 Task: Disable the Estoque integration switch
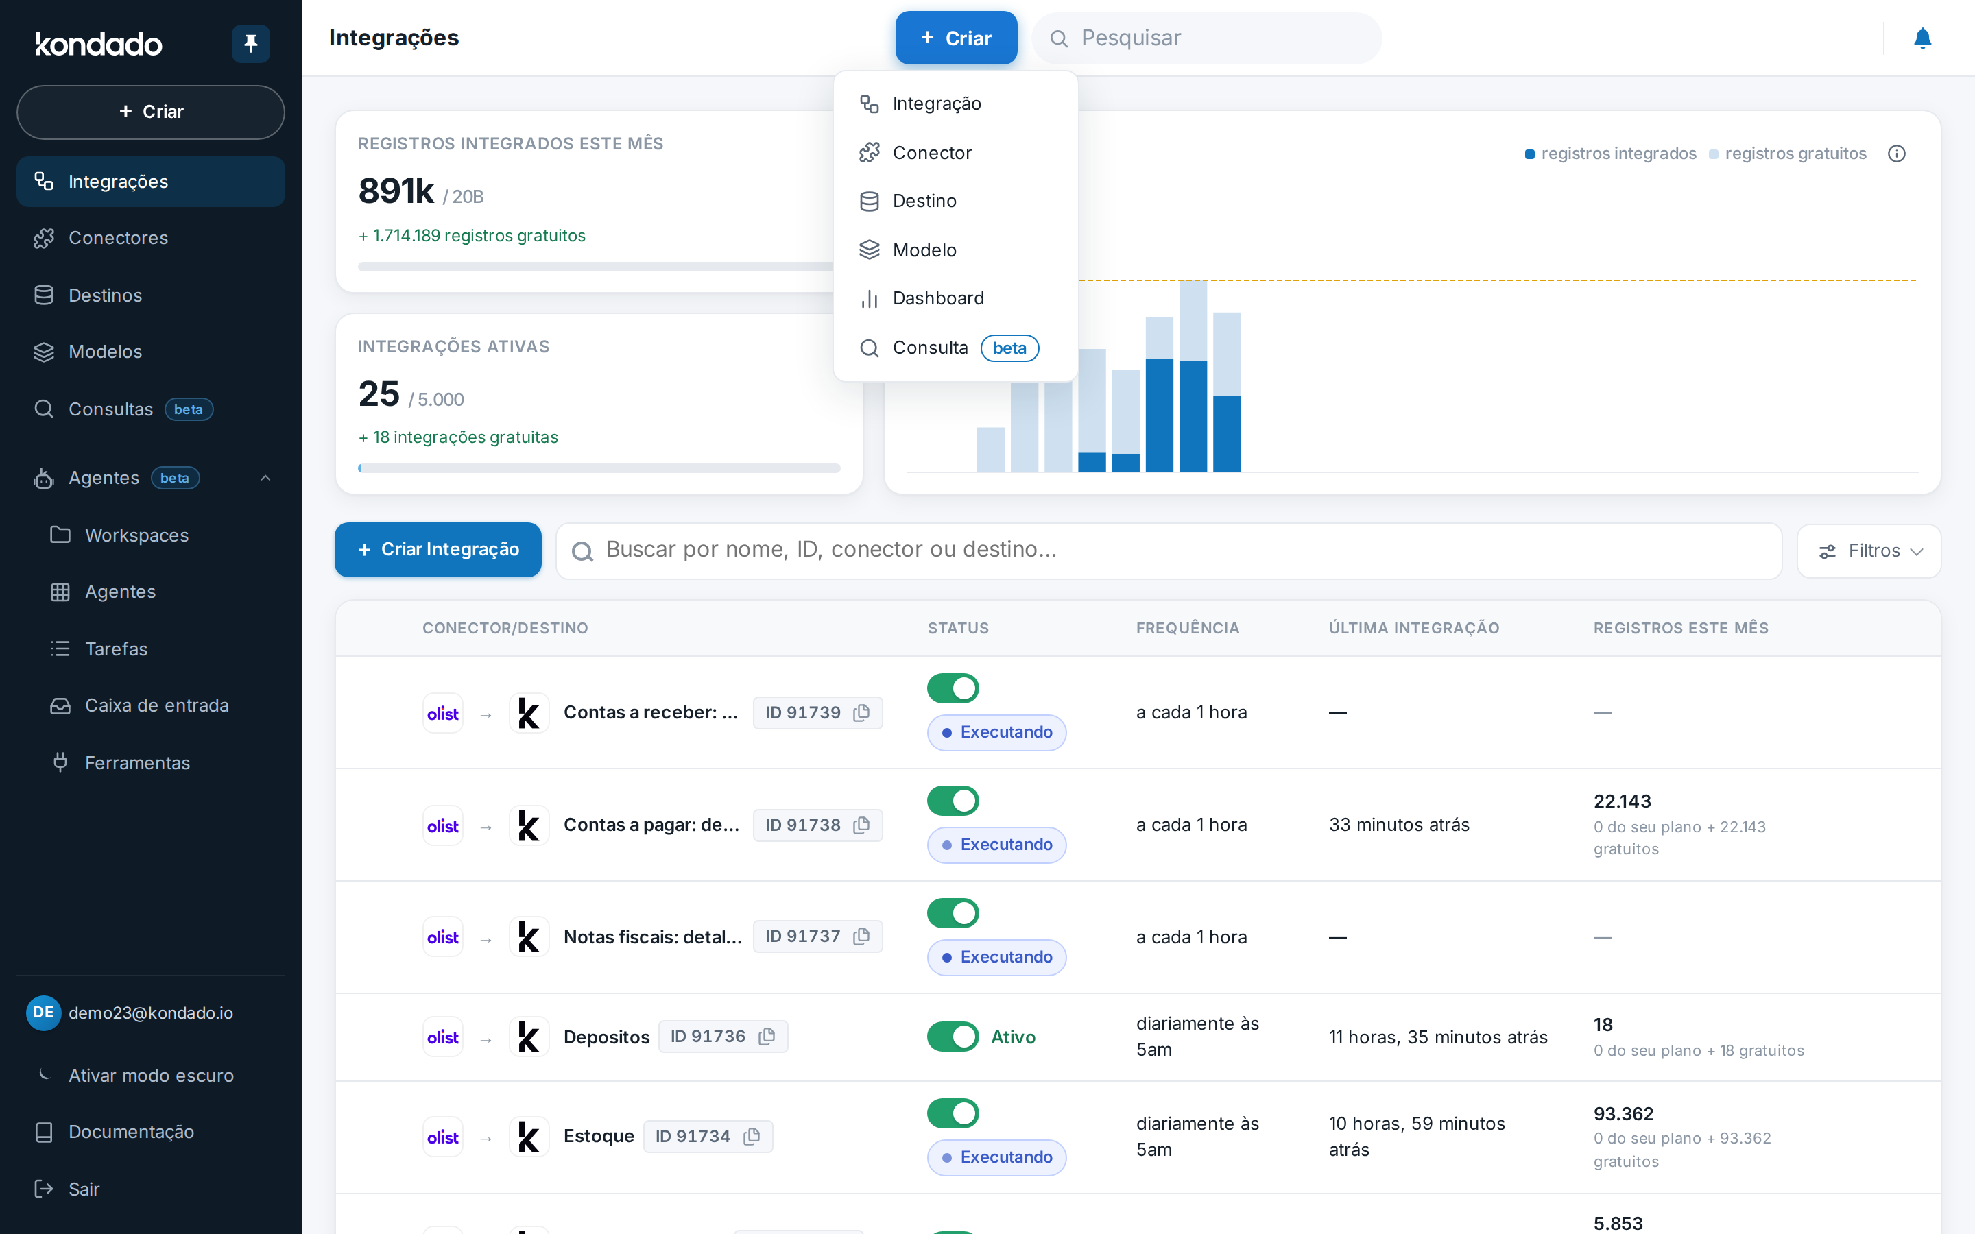(x=953, y=1113)
